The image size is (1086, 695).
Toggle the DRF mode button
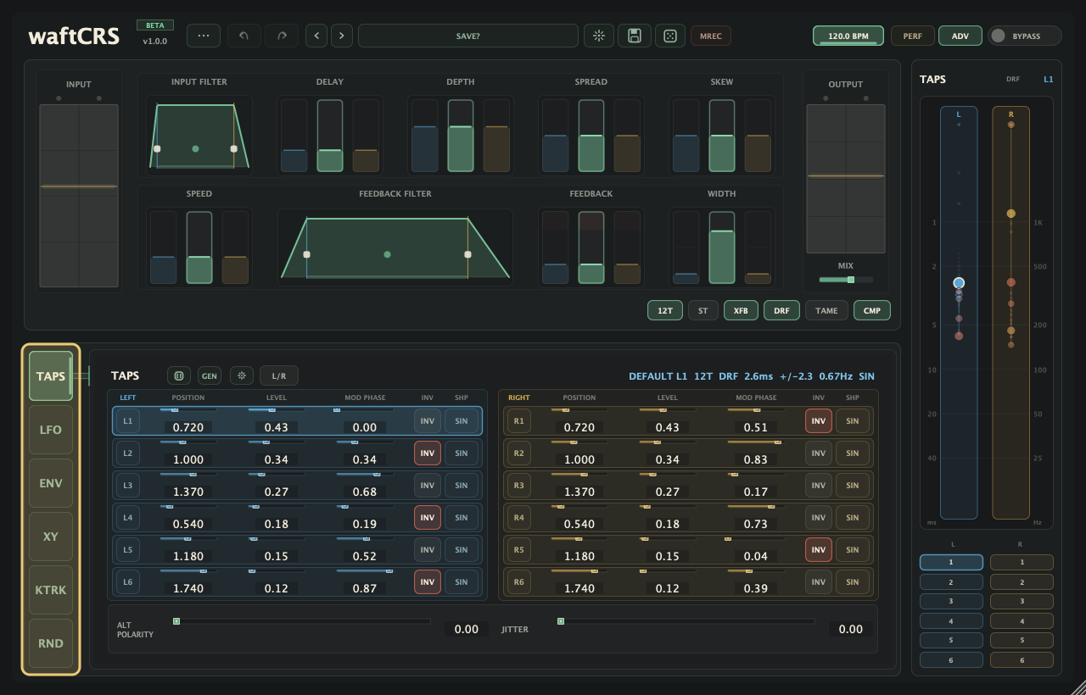tap(781, 311)
